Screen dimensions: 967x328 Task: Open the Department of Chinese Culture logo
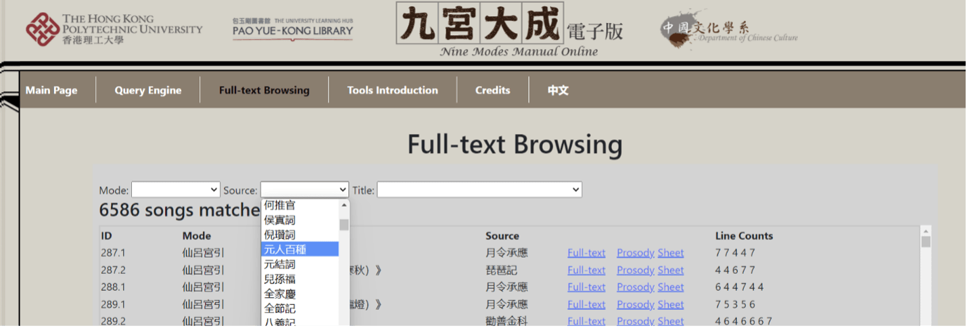pos(729,31)
